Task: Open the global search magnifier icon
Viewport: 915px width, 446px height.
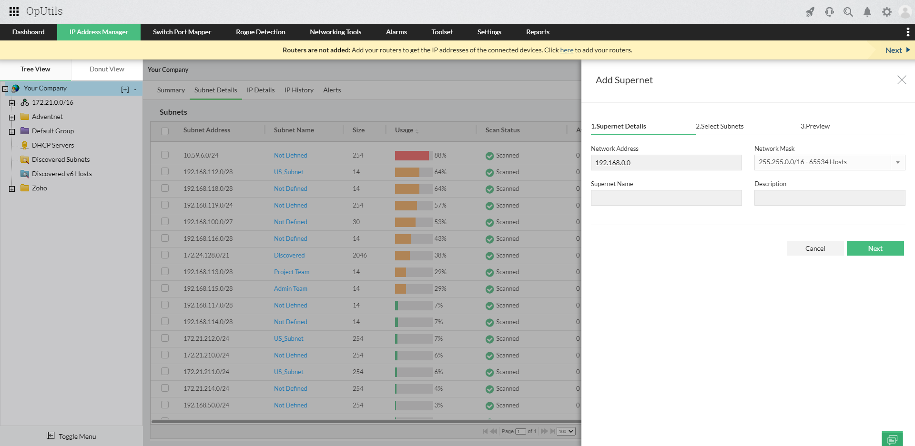Action: click(848, 12)
